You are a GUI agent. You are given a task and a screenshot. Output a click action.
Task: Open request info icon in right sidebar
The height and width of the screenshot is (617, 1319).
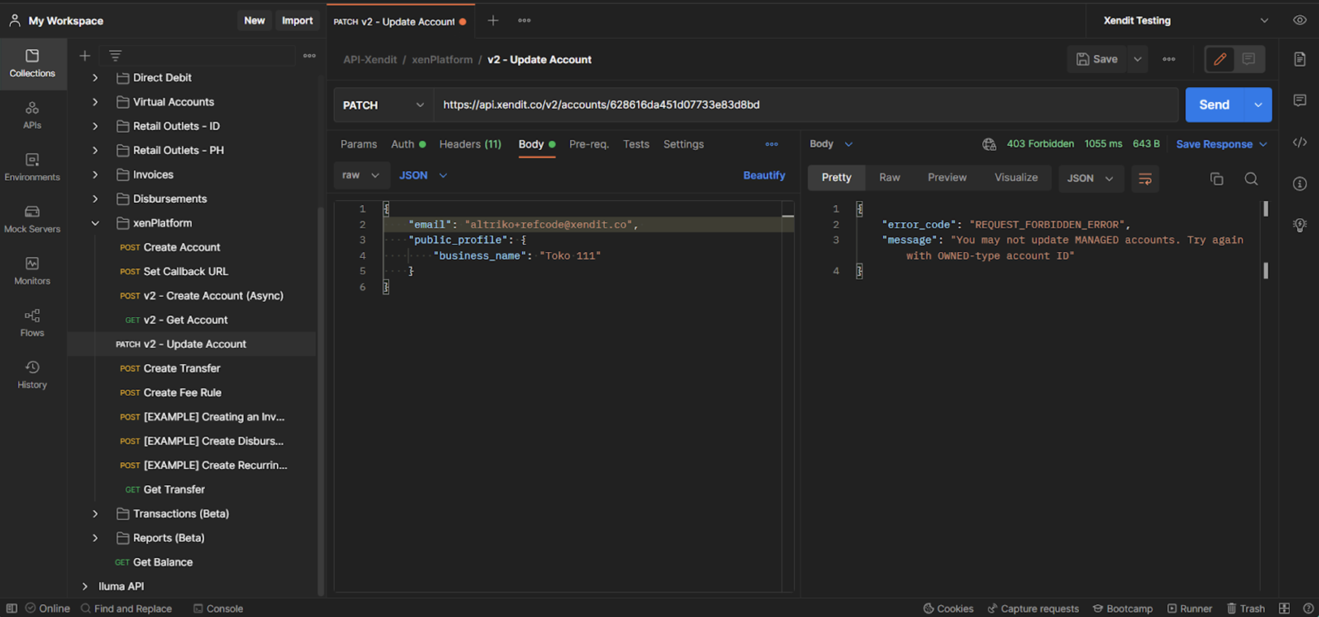click(x=1300, y=184)
